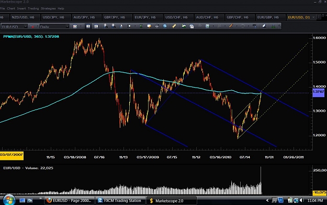327x205 pixels.
Task: Expand the chart type dropdown arrow
Action: click(x=81, y=26)
